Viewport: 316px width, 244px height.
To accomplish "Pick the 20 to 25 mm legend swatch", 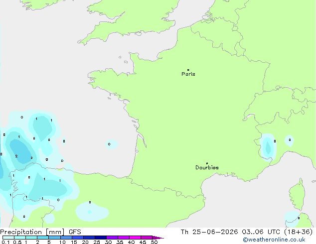I will 89,238.
